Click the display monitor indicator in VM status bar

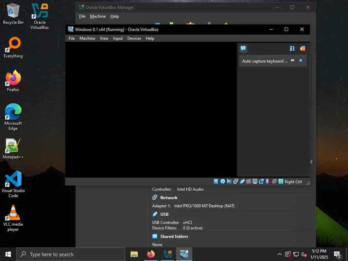point(255,181)
